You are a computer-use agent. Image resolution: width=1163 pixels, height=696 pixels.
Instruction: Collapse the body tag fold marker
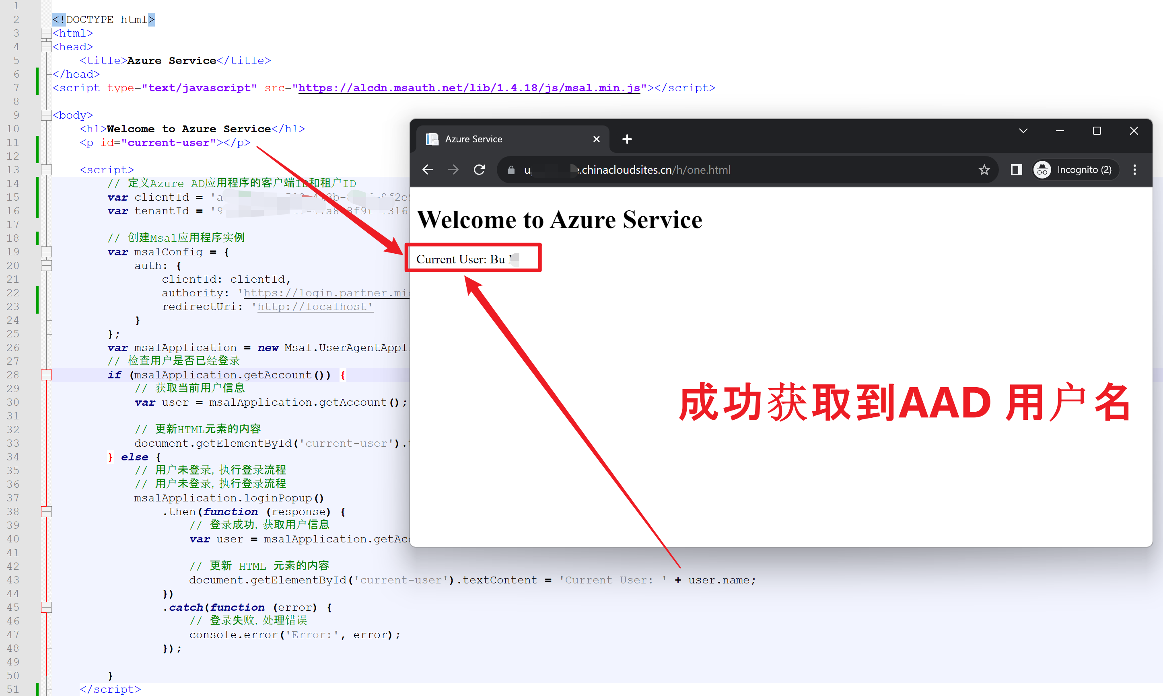(x=46, y=115)
